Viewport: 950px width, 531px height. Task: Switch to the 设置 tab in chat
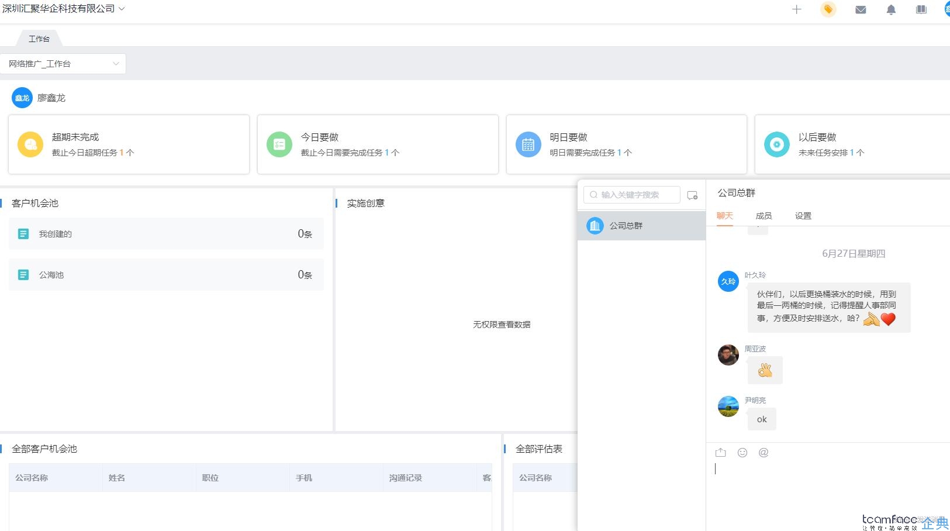(x=803, y=216)
